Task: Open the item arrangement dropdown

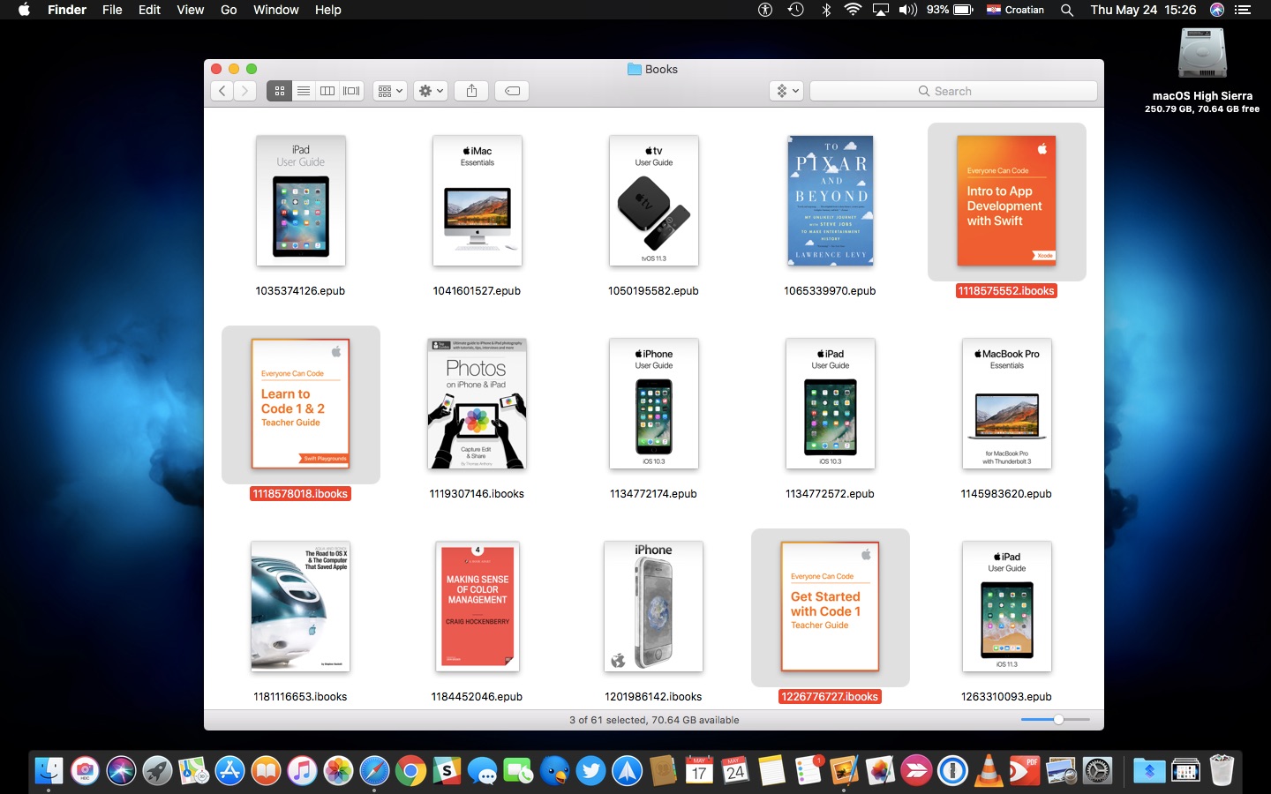Action: (389, 90)
